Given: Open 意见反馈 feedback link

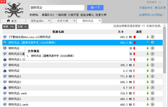Looking at the screenshot, I should tap(160, 8).
